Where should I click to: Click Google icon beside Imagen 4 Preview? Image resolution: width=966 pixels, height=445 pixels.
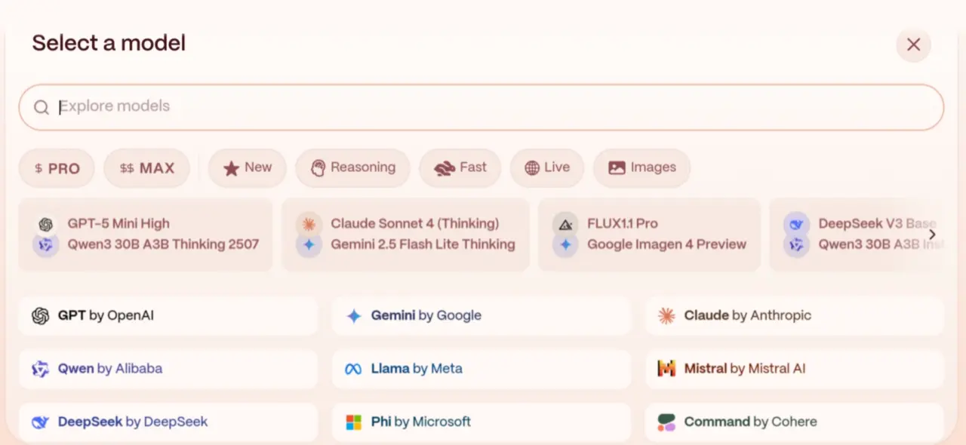(565, 245)
